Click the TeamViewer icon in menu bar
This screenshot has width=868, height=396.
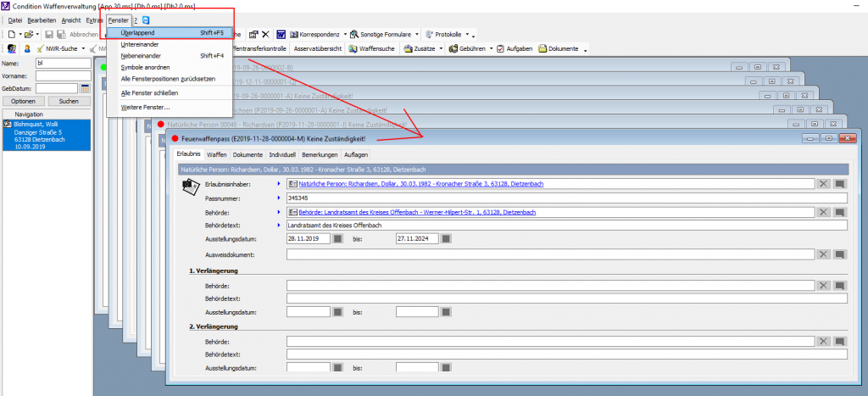tap(147, 20)
